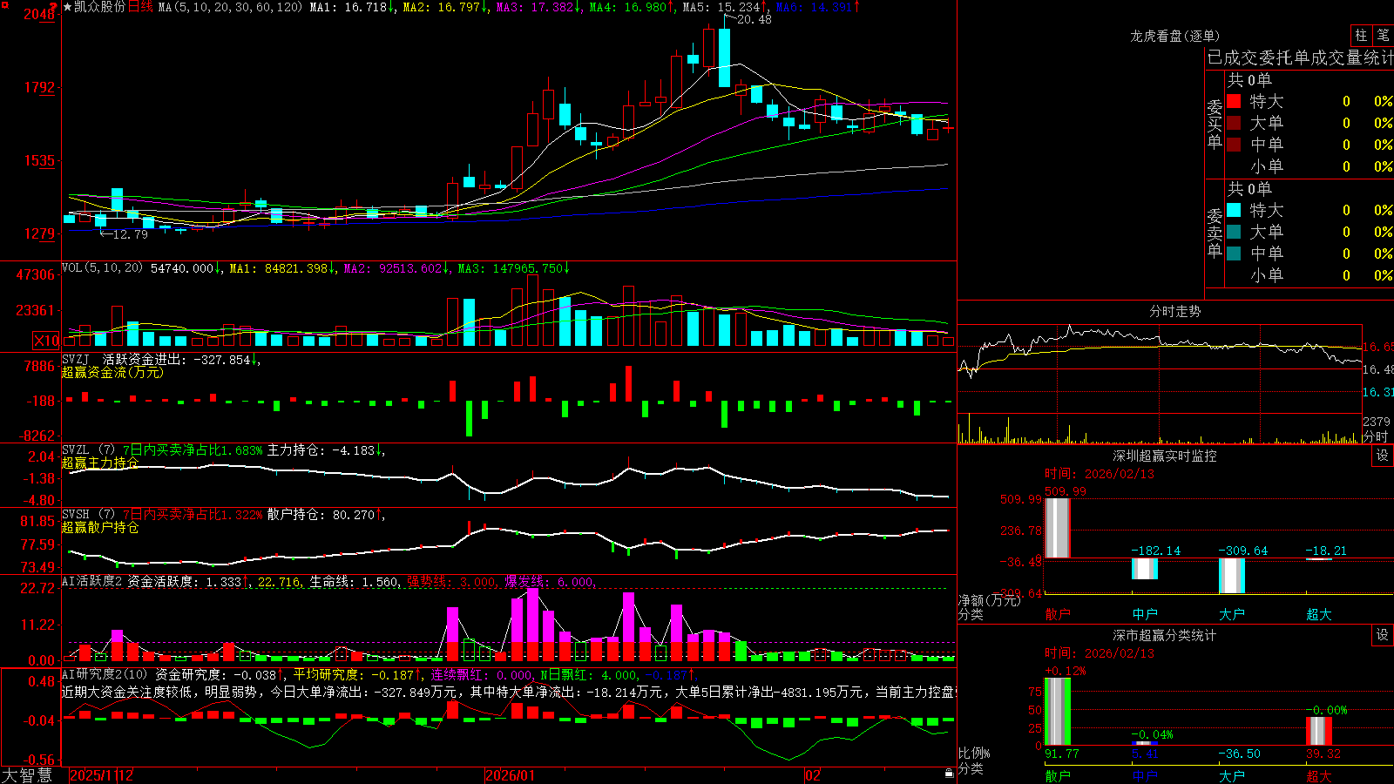
Task: Click 大户 label in 深市超赢分类统计 panel
Action: pyautogui.click(x=1231, y=775)
